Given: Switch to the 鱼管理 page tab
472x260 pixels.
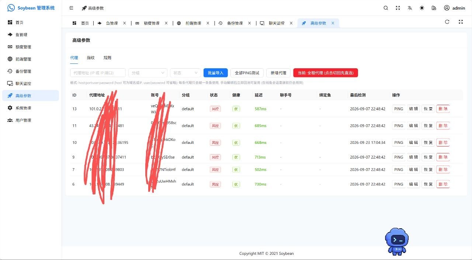Looking at the screenshot, I should (112, 23).
